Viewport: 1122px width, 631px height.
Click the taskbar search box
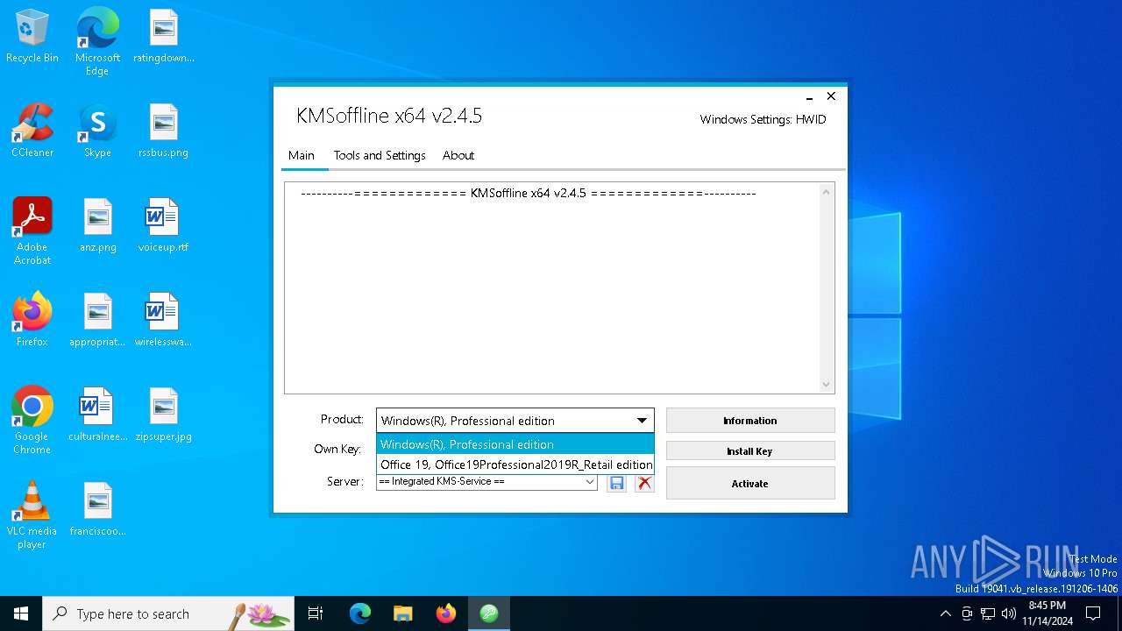click(x=168, y=613)
